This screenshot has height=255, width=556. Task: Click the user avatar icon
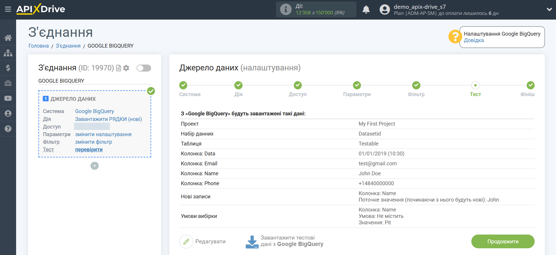pos(385,10)
